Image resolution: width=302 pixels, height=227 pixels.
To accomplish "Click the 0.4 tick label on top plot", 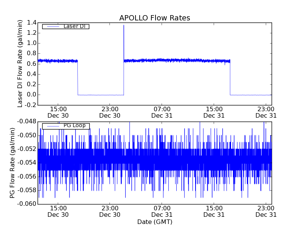I will (32, 74).
